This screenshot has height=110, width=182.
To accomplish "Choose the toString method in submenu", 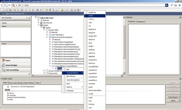I will coord(95,104).
